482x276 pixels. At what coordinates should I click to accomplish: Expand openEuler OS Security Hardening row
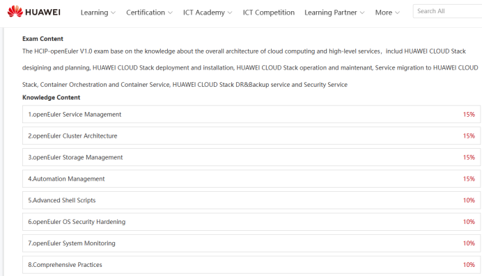coord(251,222)
